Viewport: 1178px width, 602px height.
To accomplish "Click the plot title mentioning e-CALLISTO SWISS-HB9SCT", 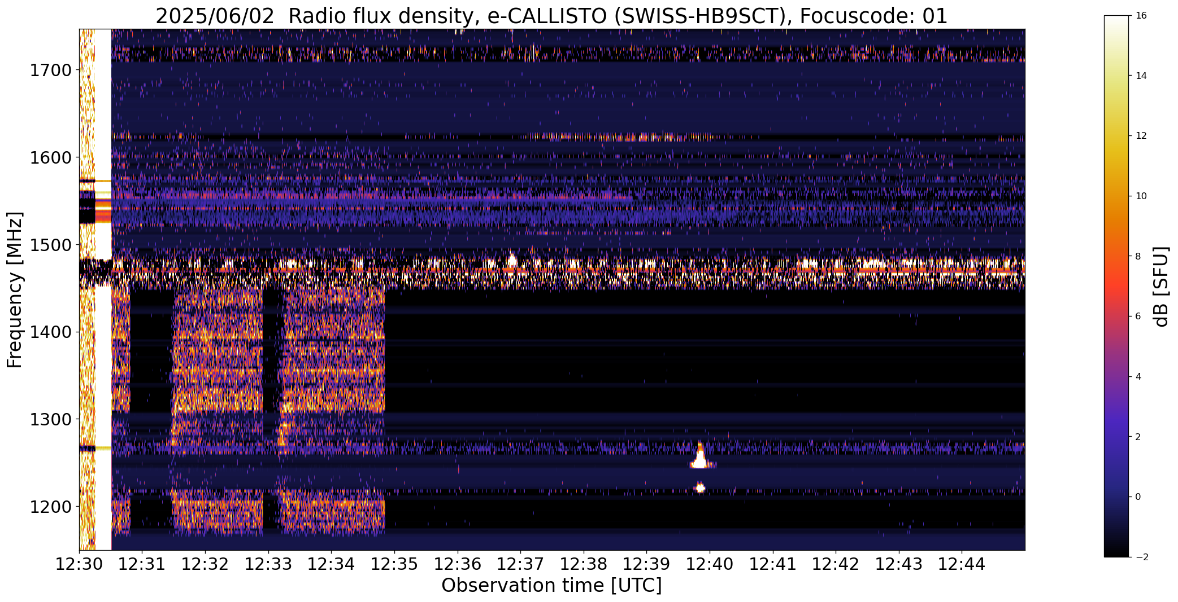I will tap(551, 16).
